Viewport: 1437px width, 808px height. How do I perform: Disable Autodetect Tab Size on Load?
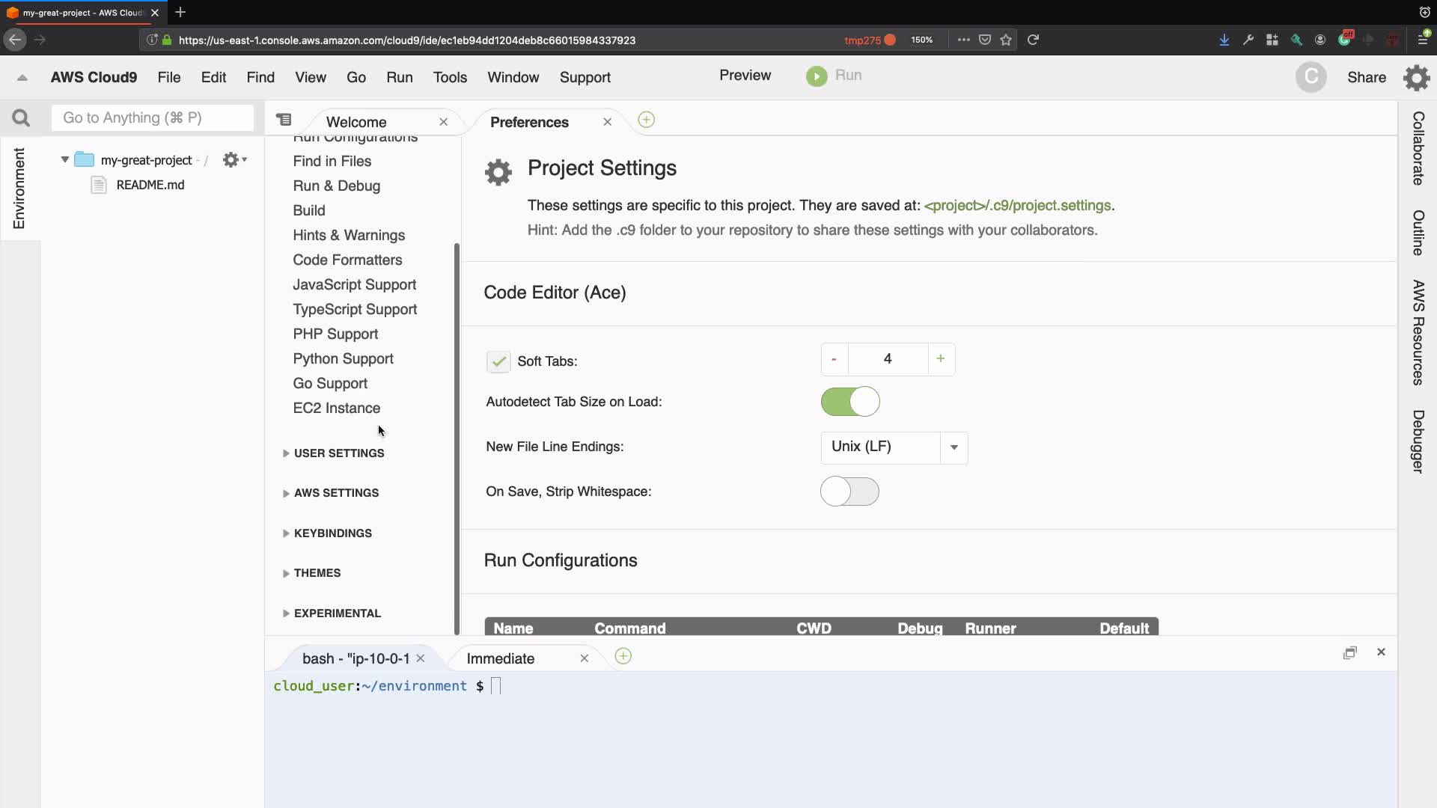tap(849, 402)
